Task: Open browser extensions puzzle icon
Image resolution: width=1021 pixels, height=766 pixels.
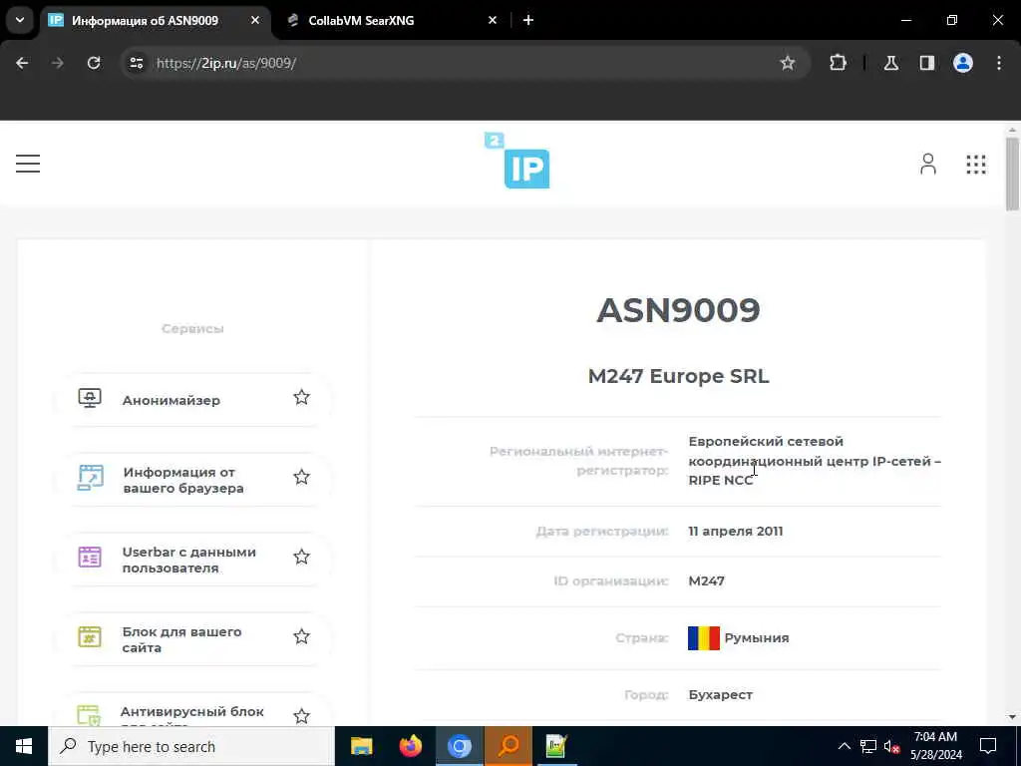Action: tap(838, 63)
